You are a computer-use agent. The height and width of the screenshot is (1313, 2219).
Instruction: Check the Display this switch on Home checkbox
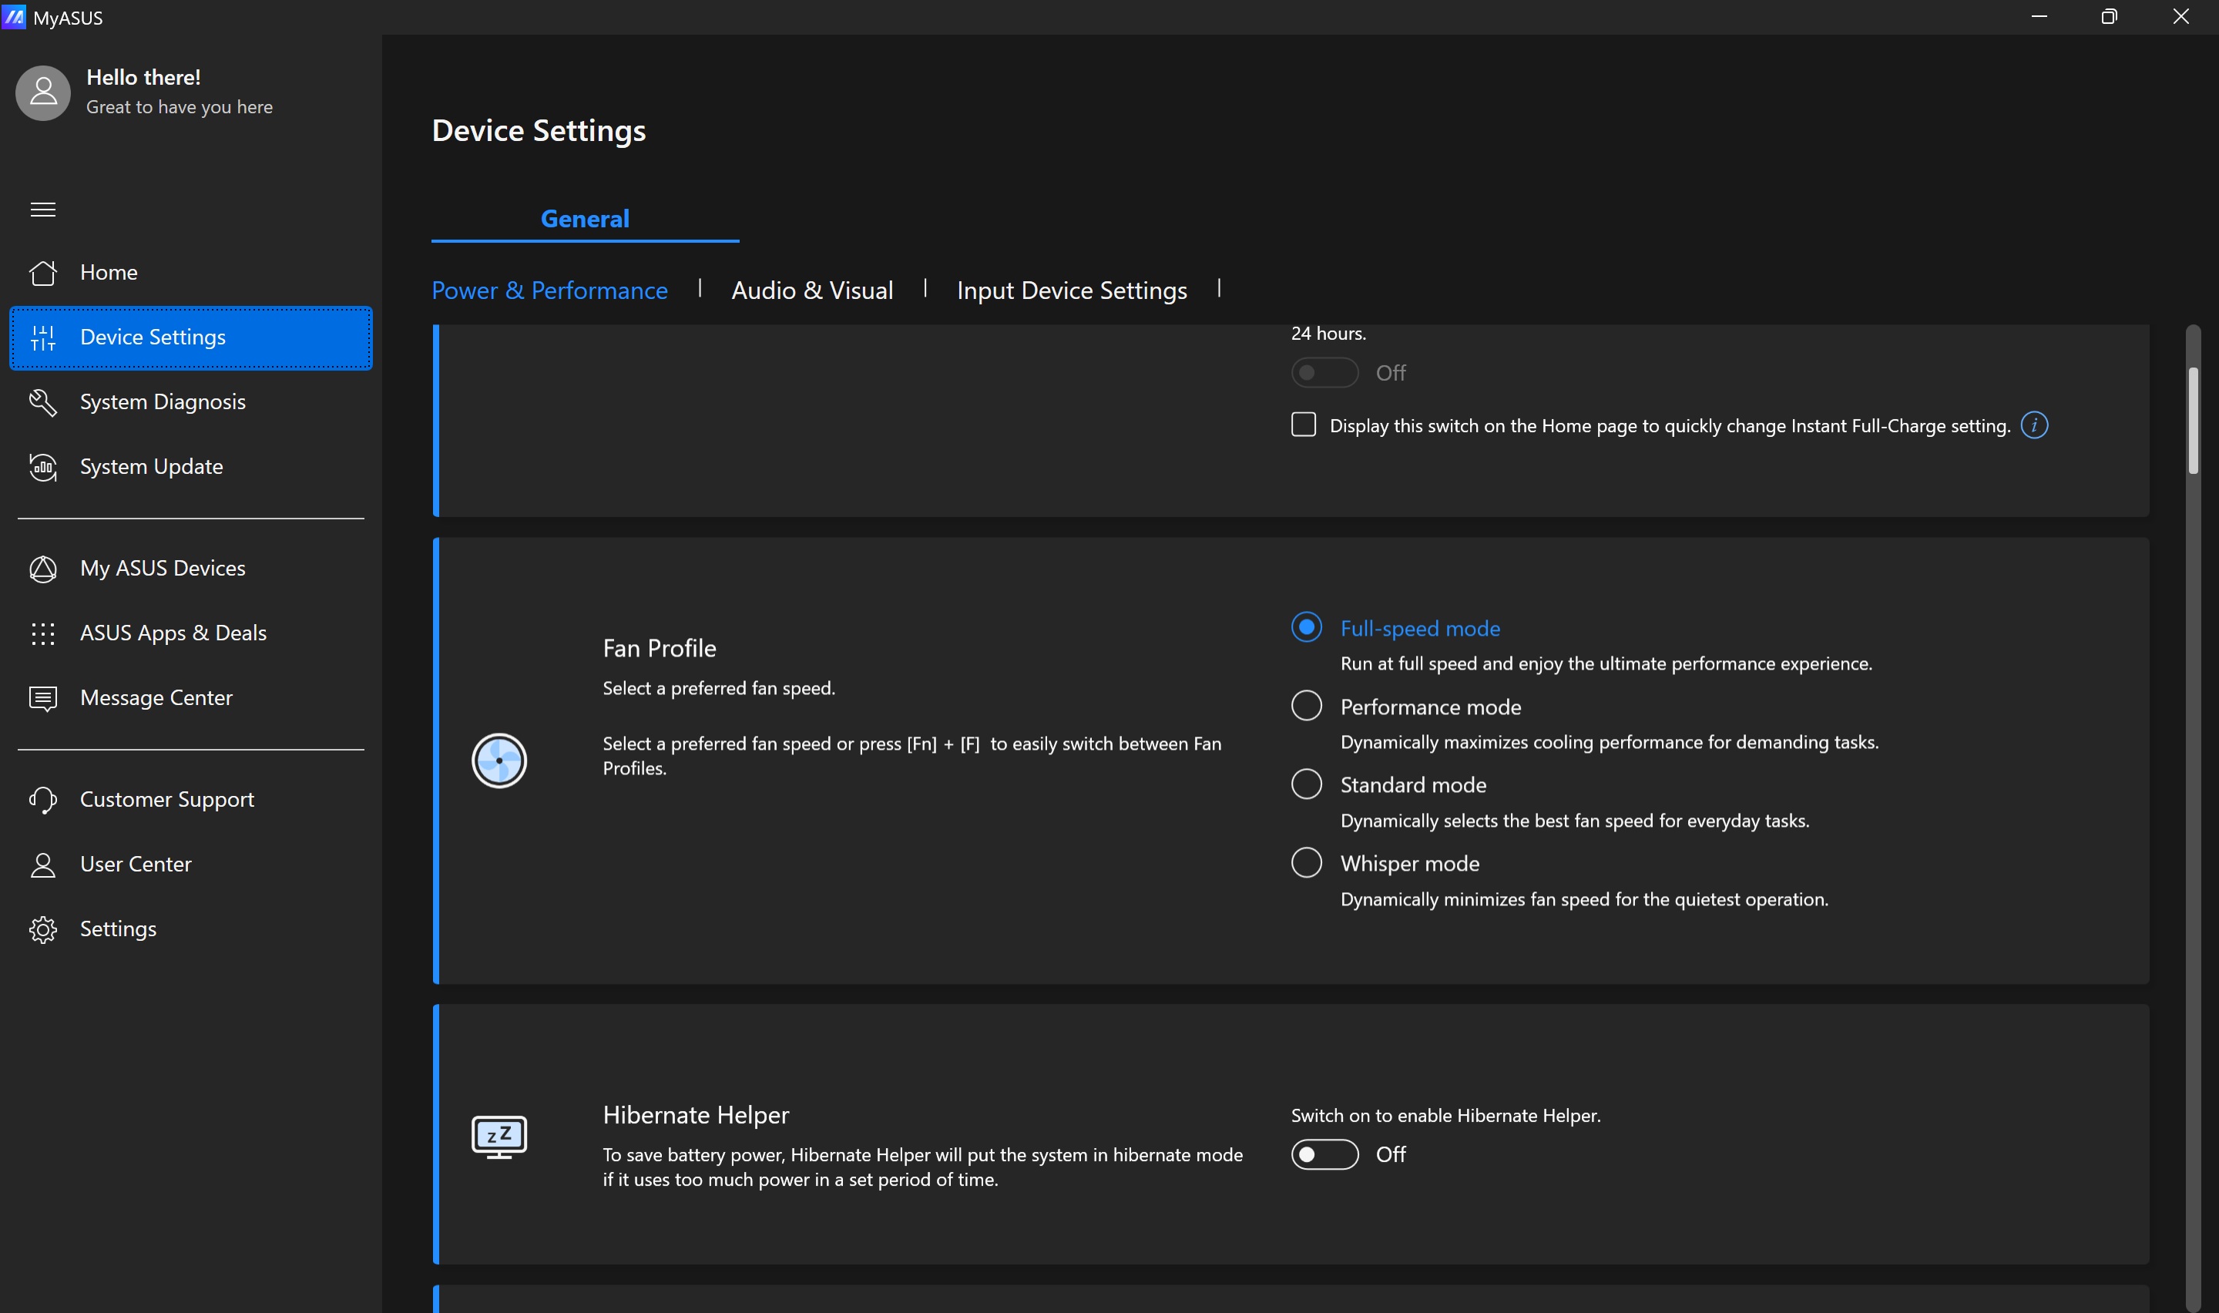[x=1303, y=425]
